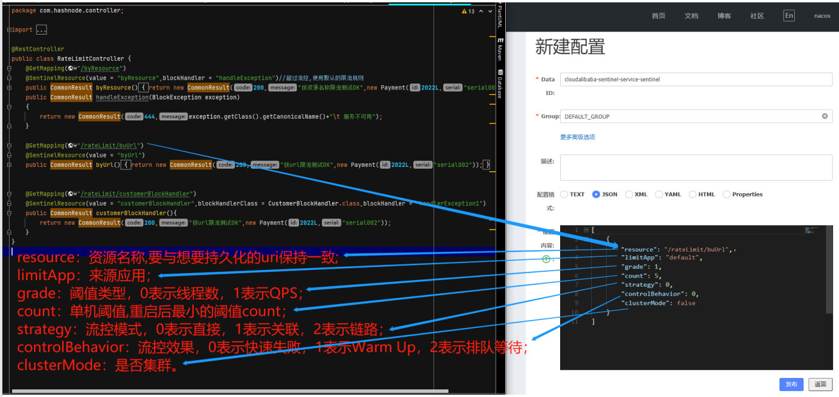The image size is (839, 397).
Task: Open 社区 in Nacos top navigation
Action: 757,16
